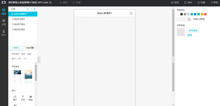
Task: Click the Alibaba Cloud logo icon
Action: (x=4, y=3)
